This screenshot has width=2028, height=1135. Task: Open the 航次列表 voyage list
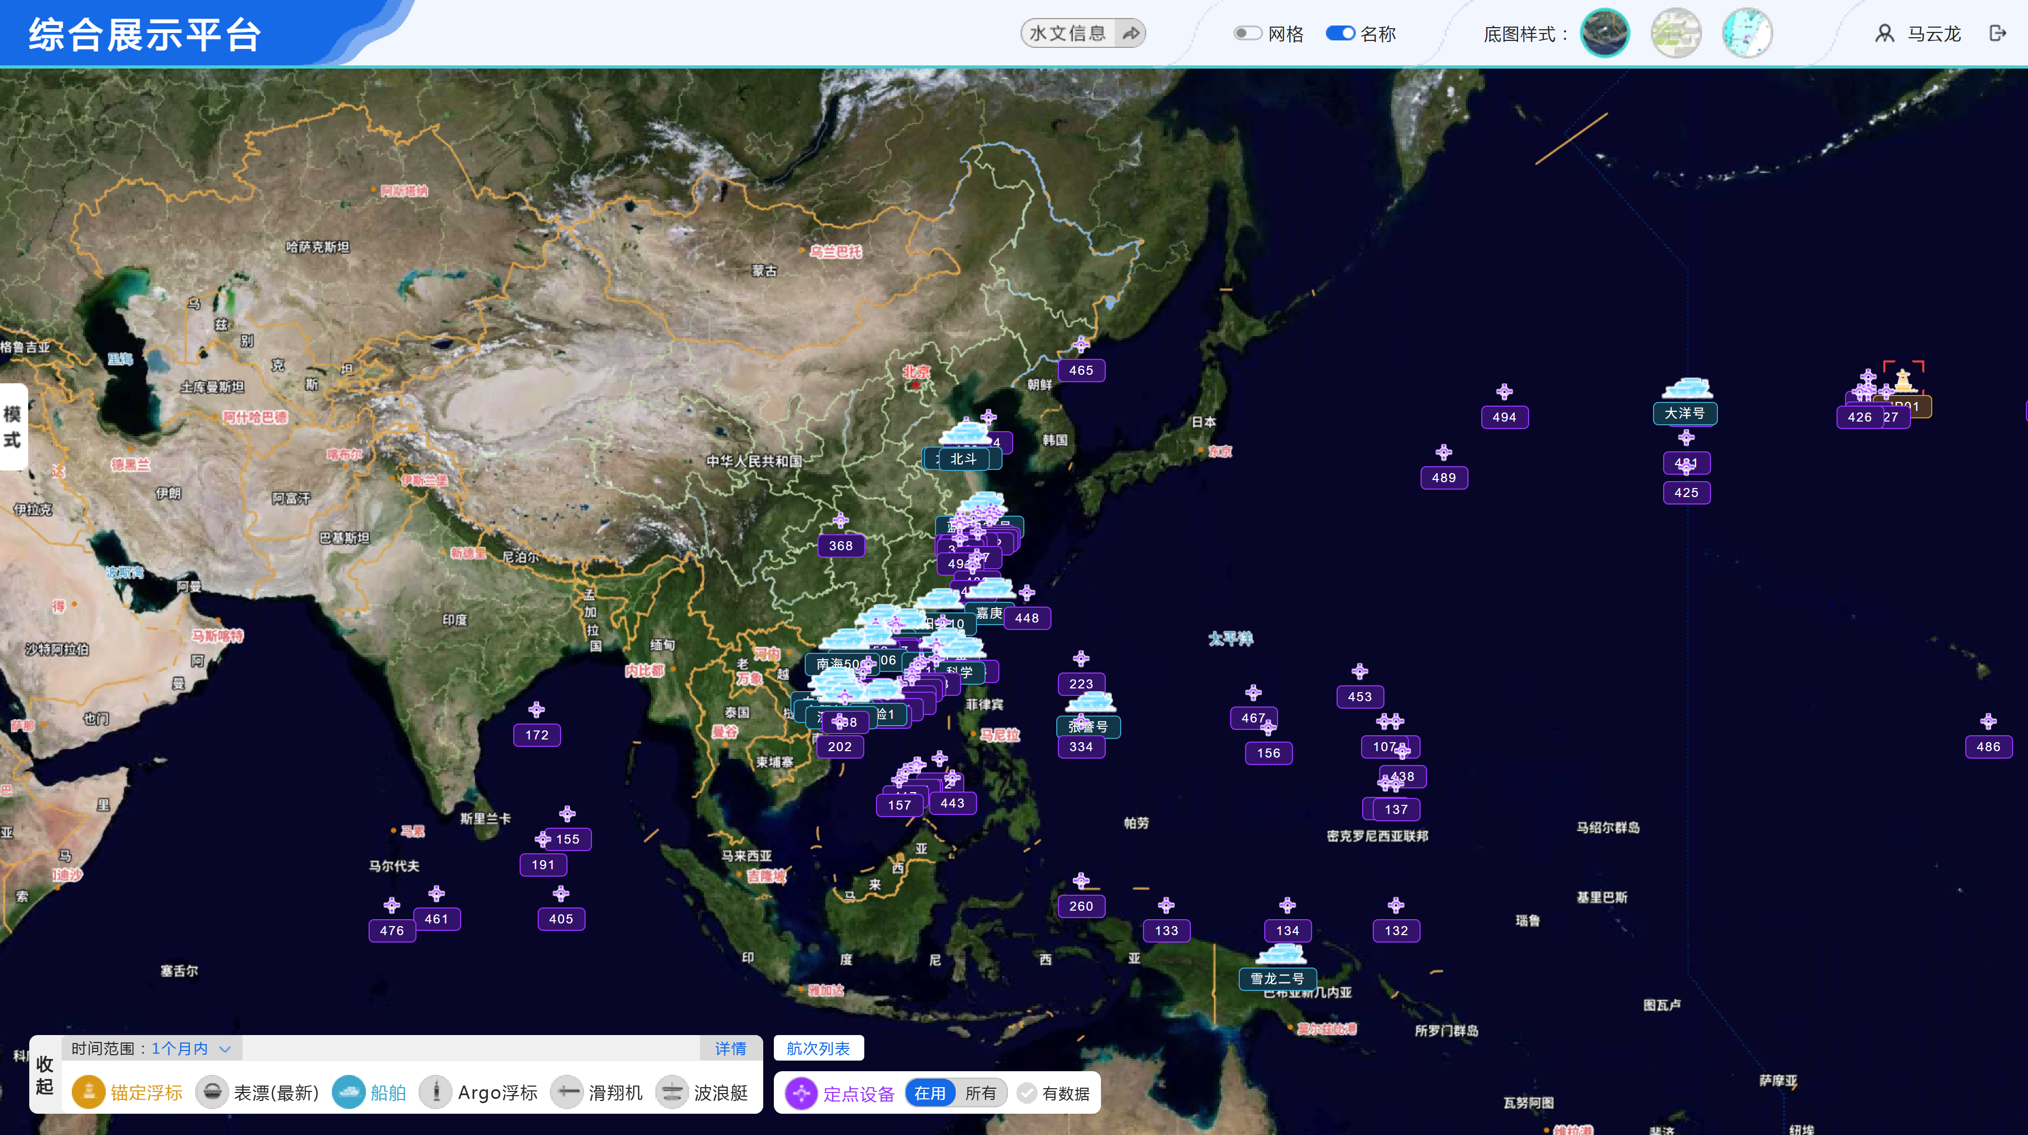[x=819, y=1048]
